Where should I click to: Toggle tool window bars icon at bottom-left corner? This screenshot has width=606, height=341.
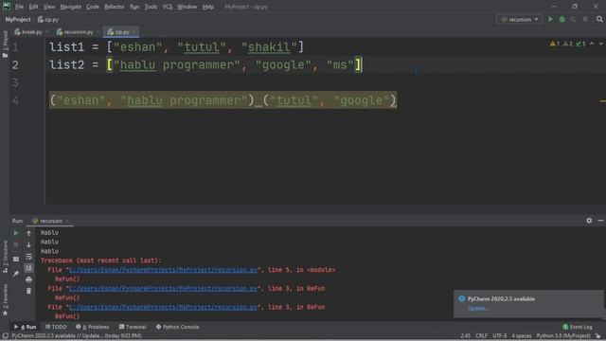[5, 336]
